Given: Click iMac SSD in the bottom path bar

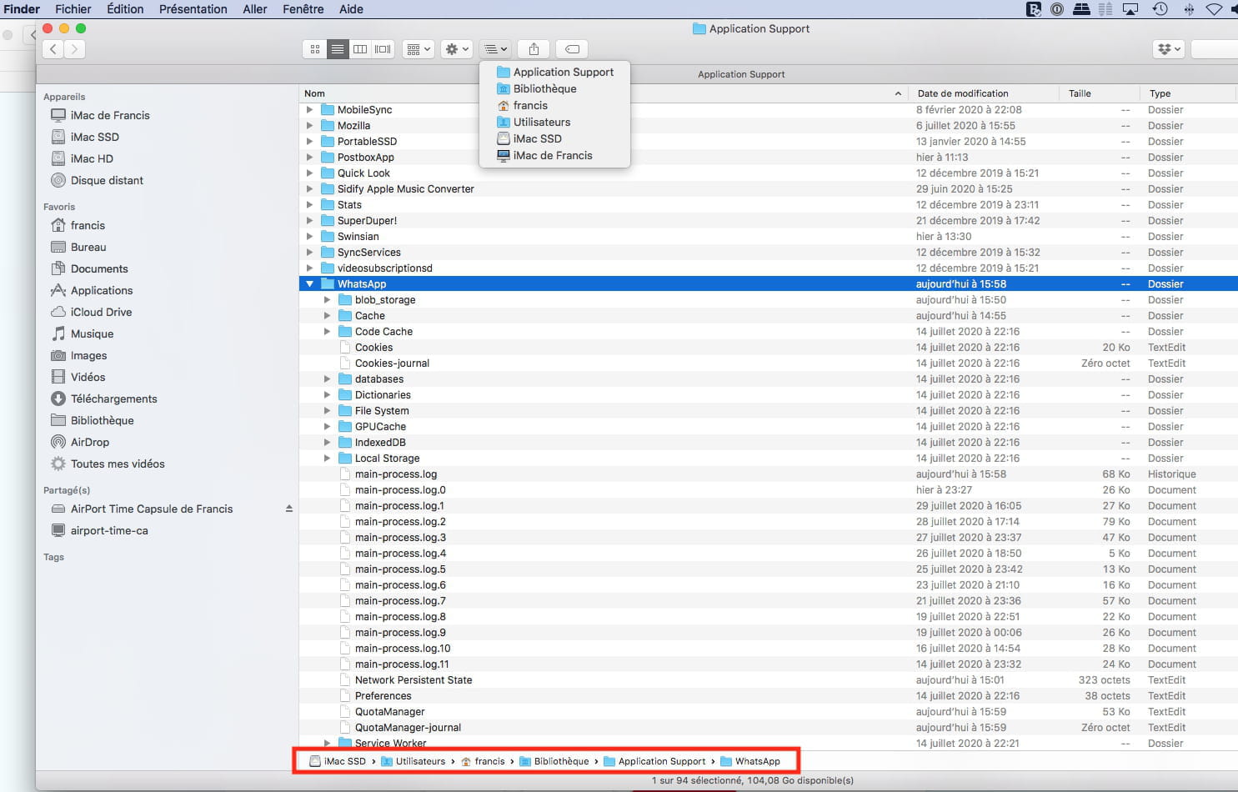Looking at the screenshot, I should pyautogui.click(x=338, y=761).
